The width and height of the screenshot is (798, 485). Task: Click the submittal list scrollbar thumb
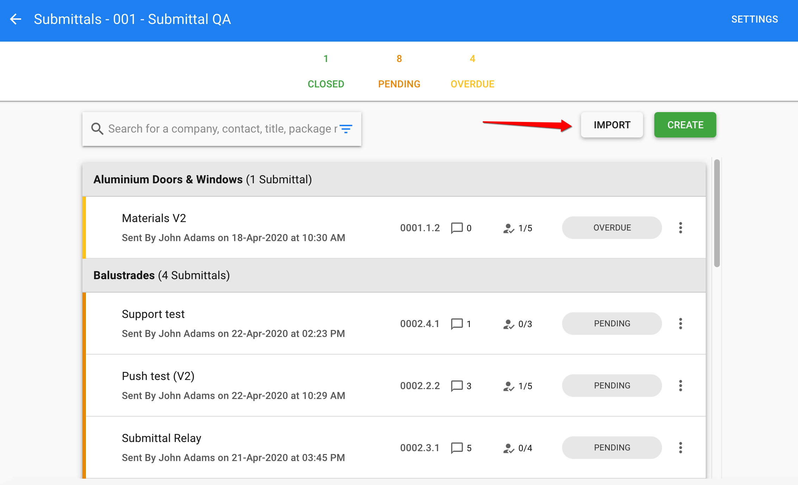pyautogui.click(x=717, y=213)
